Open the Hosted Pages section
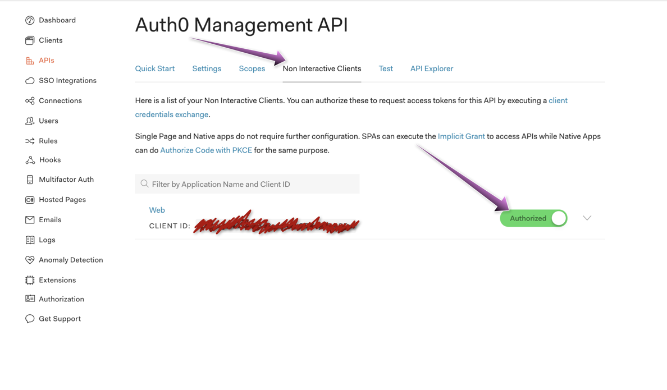The height and width of the screenshot is (390, 667). (62, 199)
